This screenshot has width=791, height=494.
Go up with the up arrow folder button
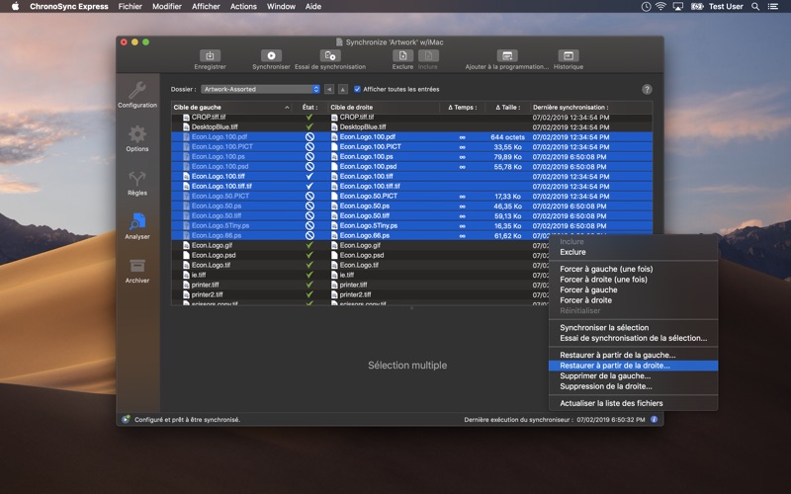[342, 89]
